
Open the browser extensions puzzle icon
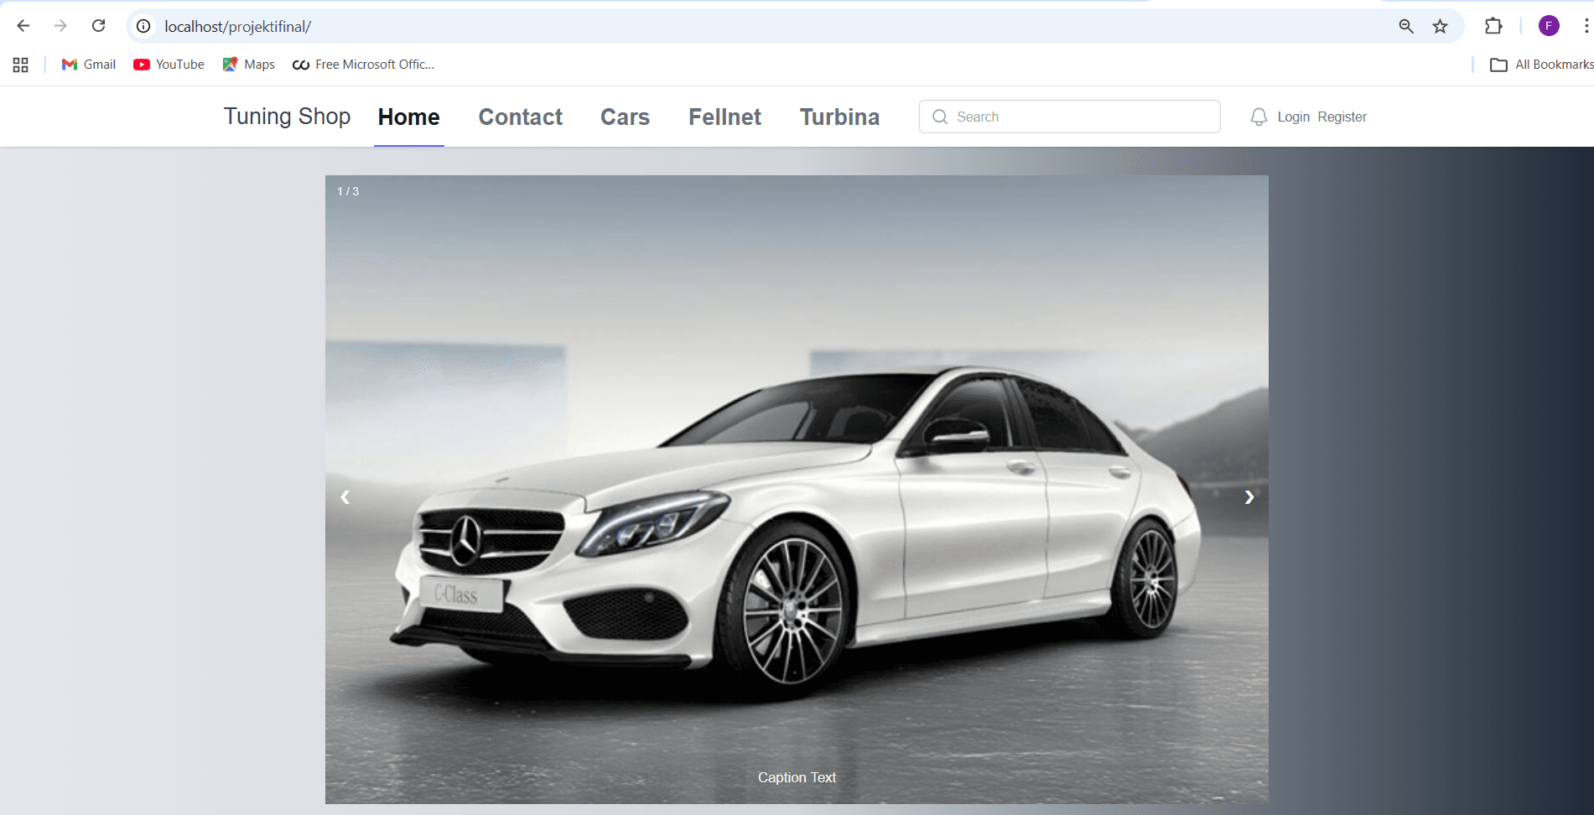[x=1493, y=26]
